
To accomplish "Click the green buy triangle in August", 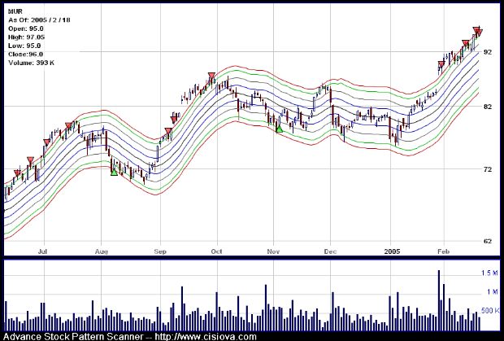I will pyautogui.click(x=114, y=172).
